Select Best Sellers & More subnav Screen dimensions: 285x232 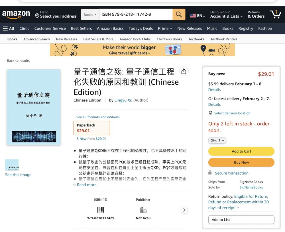pos(98,39)
